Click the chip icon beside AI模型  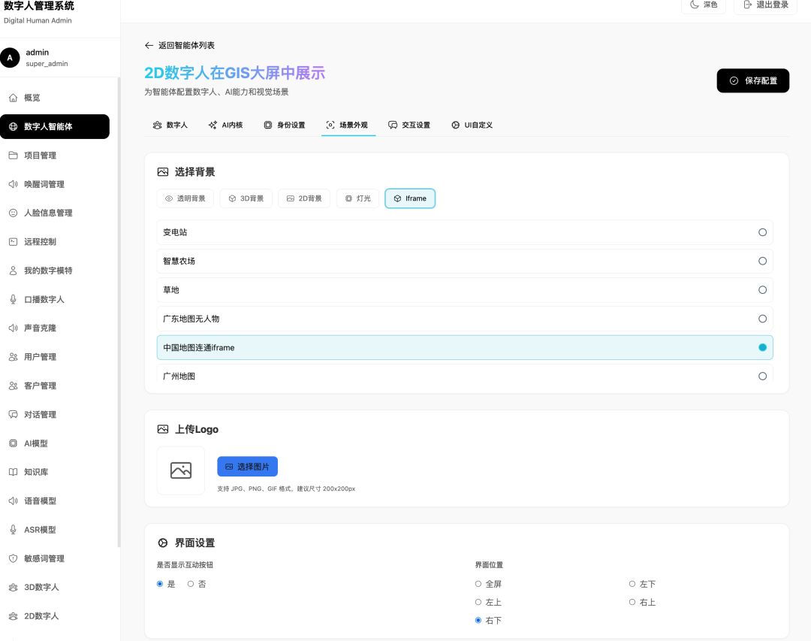[x=14, y=443]
